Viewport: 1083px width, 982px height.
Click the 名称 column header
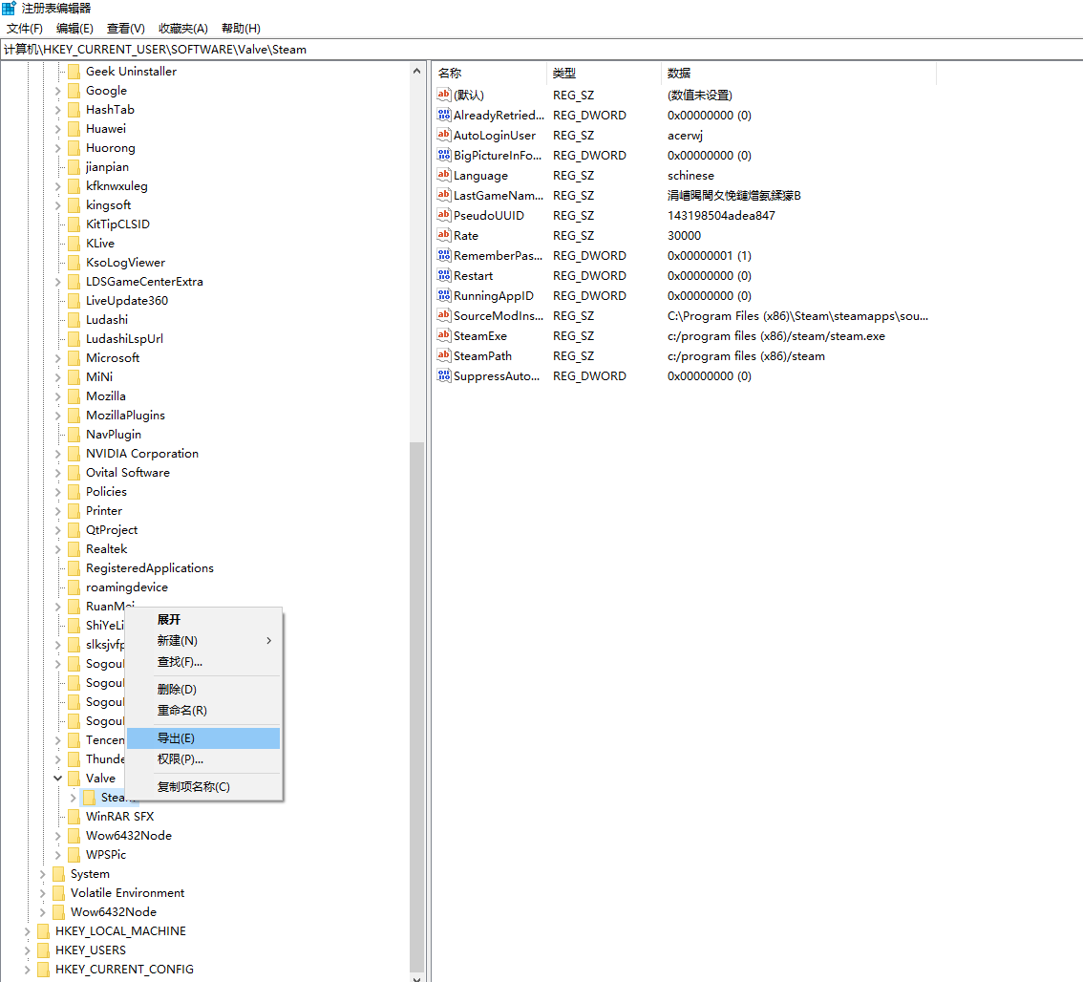(490, 74)
